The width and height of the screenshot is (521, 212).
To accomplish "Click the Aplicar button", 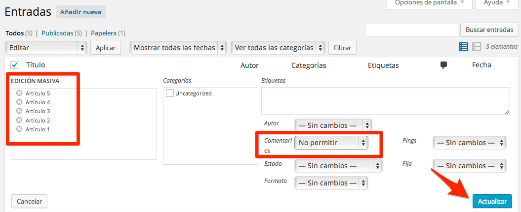I will tap(106, 48).
